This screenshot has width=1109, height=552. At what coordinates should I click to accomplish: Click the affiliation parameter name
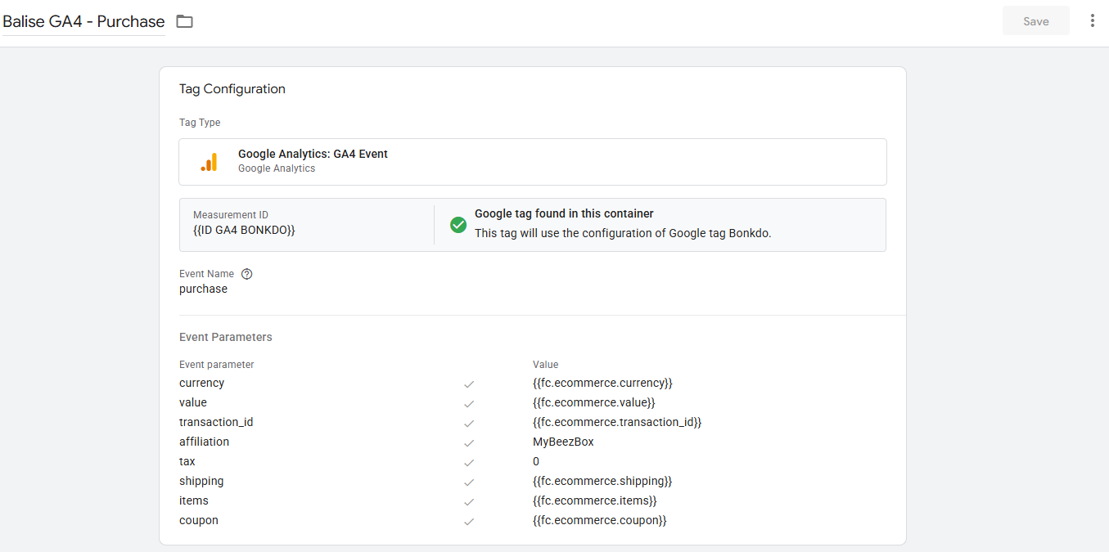(204, 442)
